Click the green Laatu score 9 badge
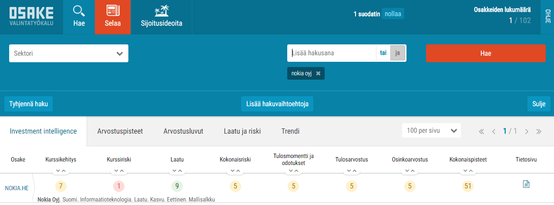 coord(177,186)
